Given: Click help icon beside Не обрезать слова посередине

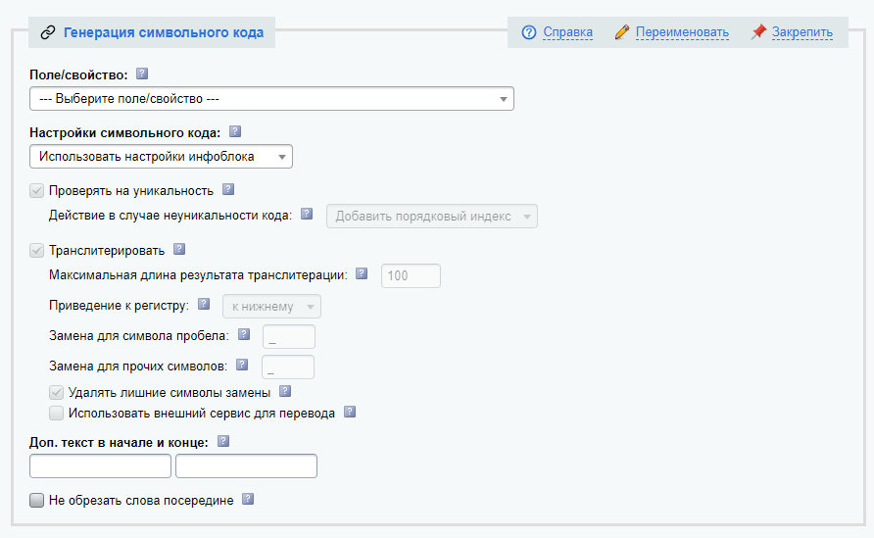Looking at the screenshot, I should [248, 500].
